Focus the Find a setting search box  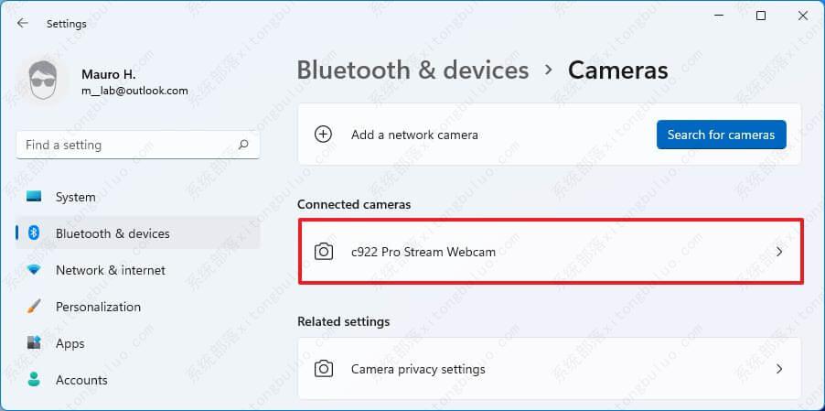click(128, 145)
